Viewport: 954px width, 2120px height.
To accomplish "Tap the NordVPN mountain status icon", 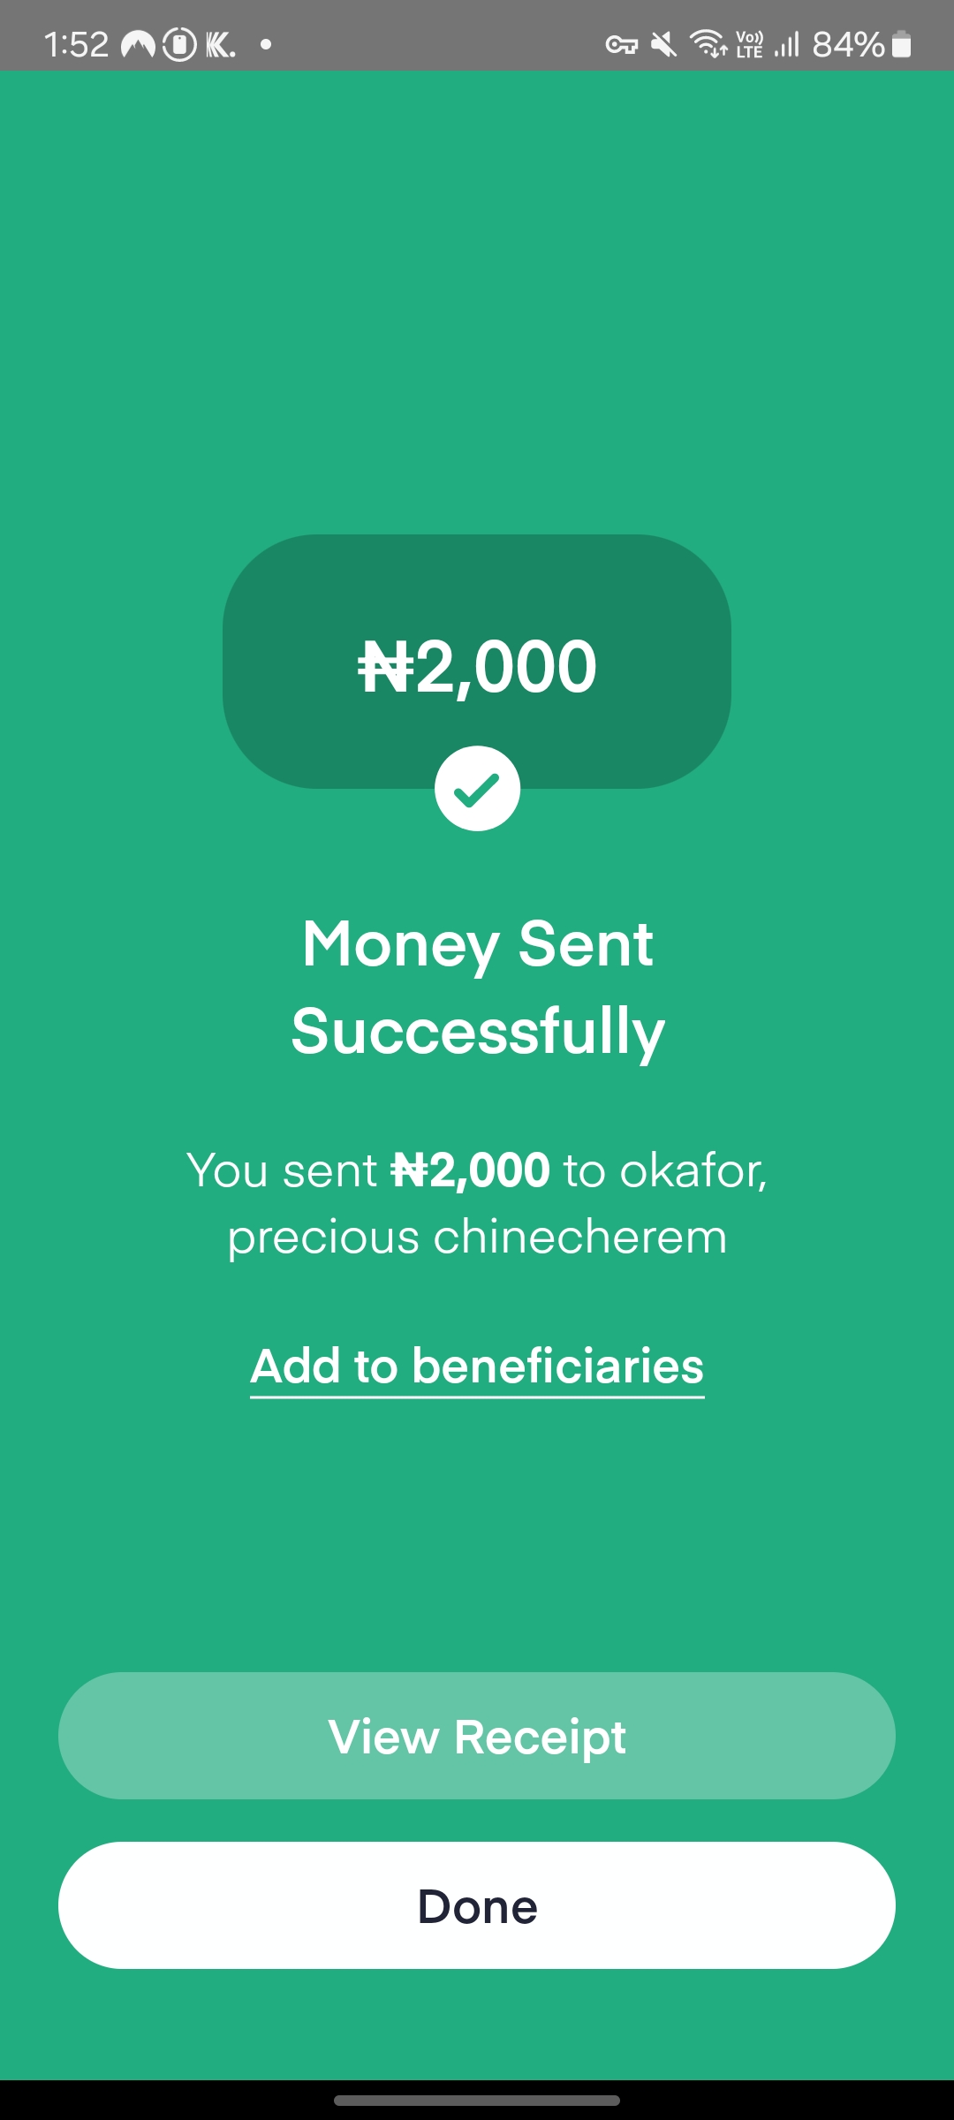I will click(x=138, y=44).
